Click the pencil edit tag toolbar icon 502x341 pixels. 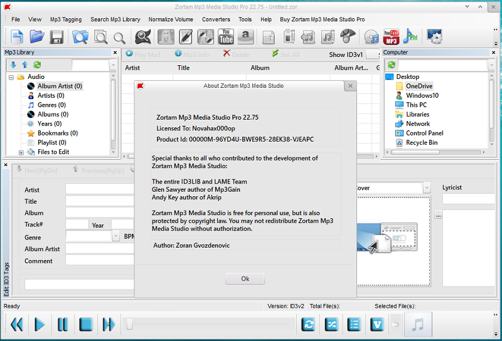[186, 36]
